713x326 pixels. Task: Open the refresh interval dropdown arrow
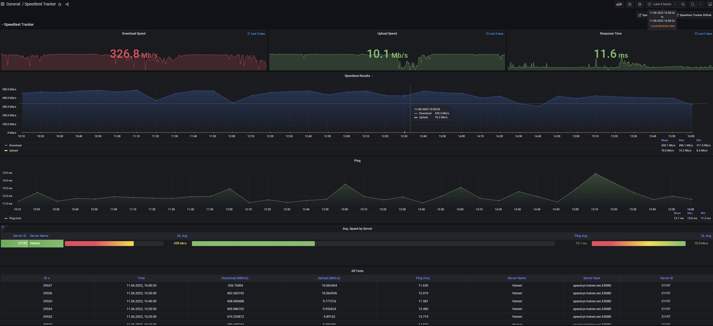[700, 4]
